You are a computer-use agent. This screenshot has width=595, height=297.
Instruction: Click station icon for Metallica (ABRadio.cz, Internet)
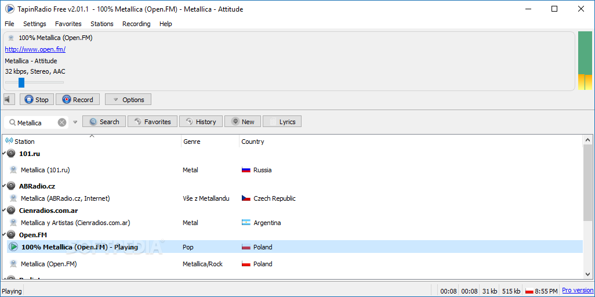13,198
